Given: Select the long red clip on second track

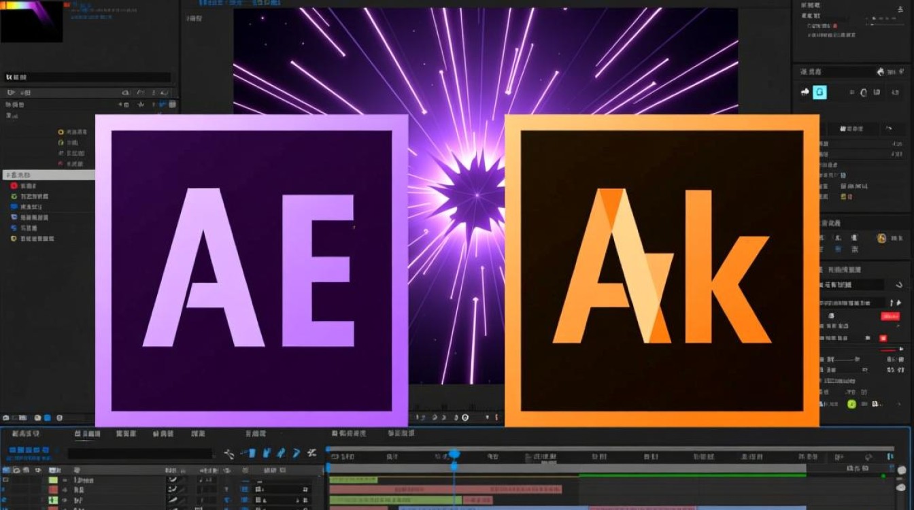Looking at the screenshot, I should click(x=445, y=490).
